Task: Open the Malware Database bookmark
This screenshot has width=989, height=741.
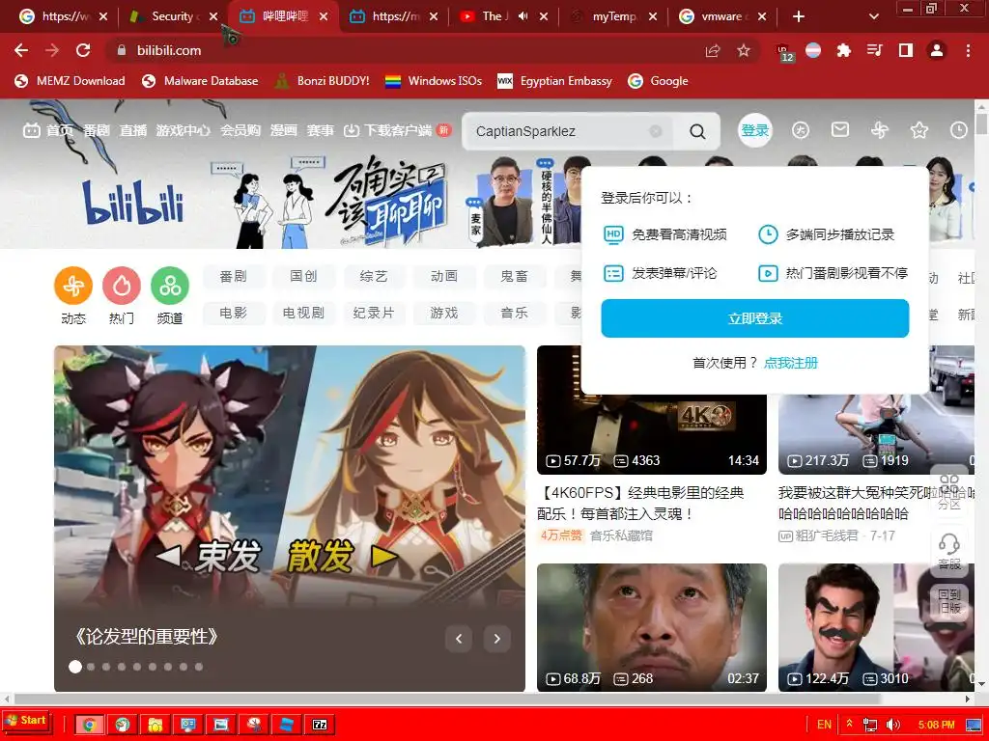Action: coord(200,81)
